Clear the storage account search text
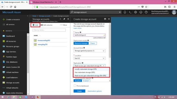This screenshot has height=99, width=177. pyautogui.click(x=120, y=12)
